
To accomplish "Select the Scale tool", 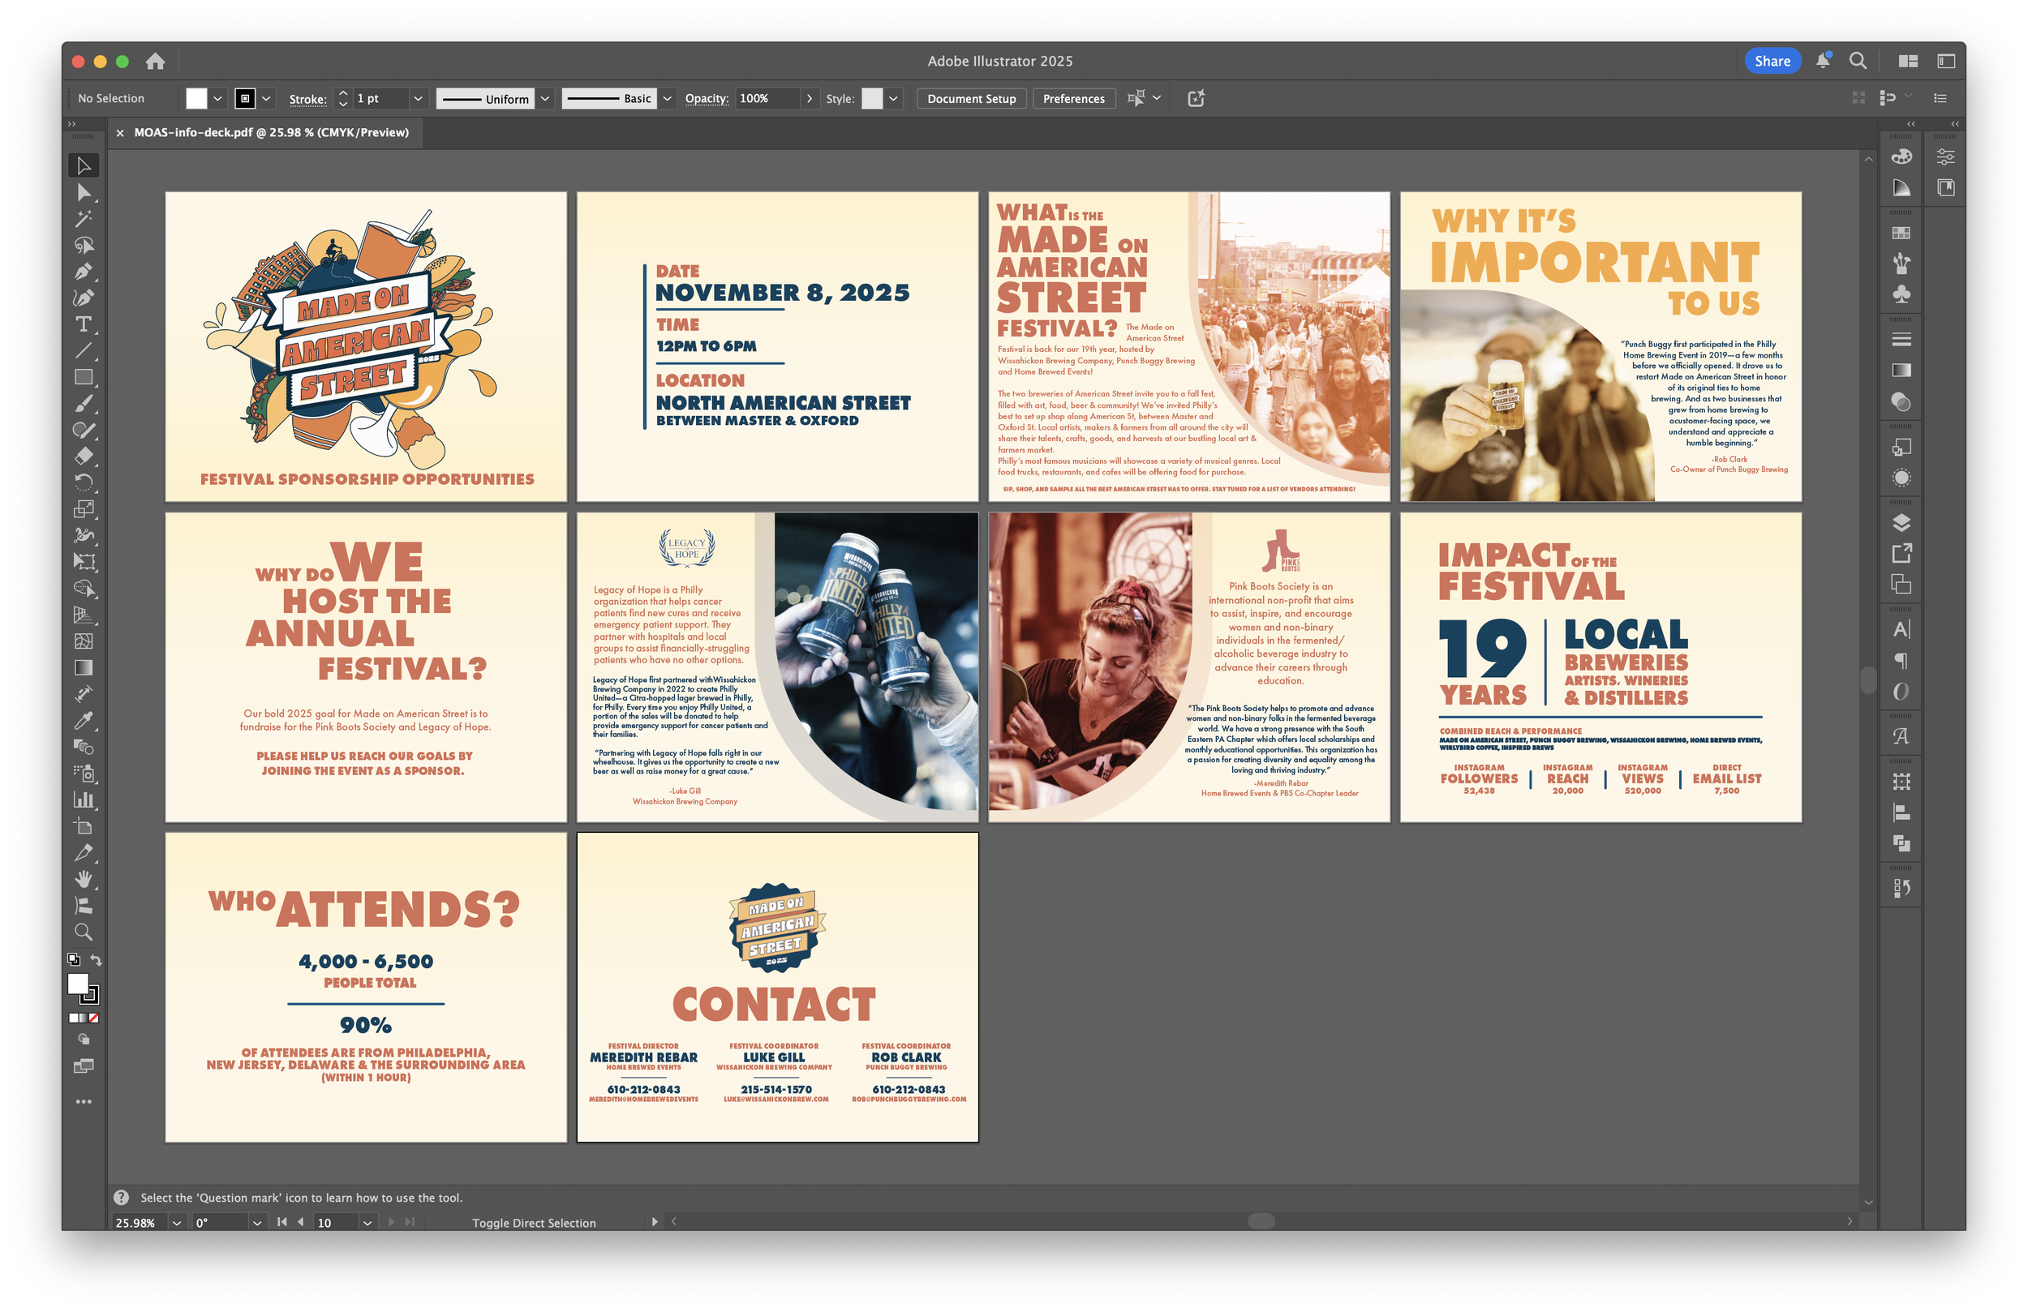I will tap(84, 509).
